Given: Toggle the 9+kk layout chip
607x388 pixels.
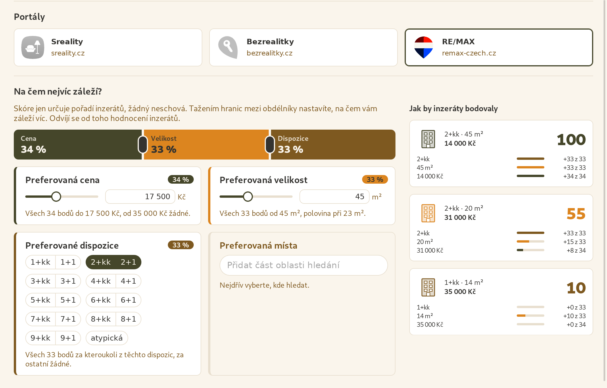Looking at the screenshot, I should [41, 338].
